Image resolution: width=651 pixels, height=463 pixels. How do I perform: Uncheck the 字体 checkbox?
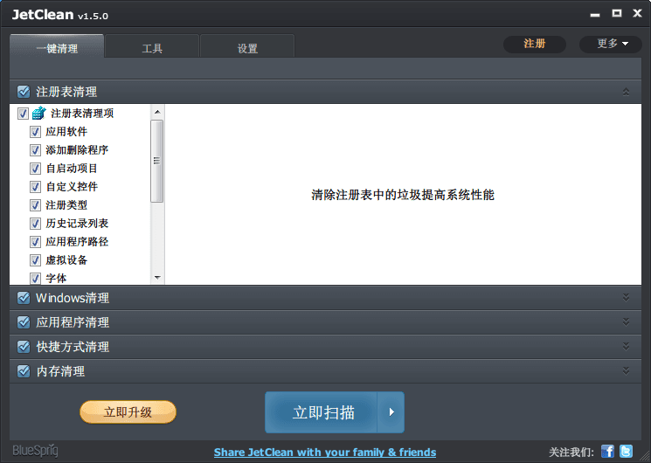coord(35,278)
